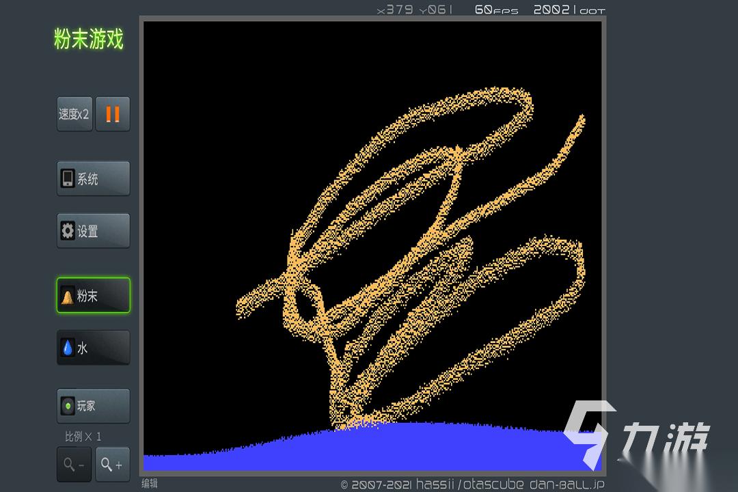Image resolution: width=738 pixels, height=492 pixels.
Task: Pause the simulation with the orange pause button
Action: click(x=113, y=114)
